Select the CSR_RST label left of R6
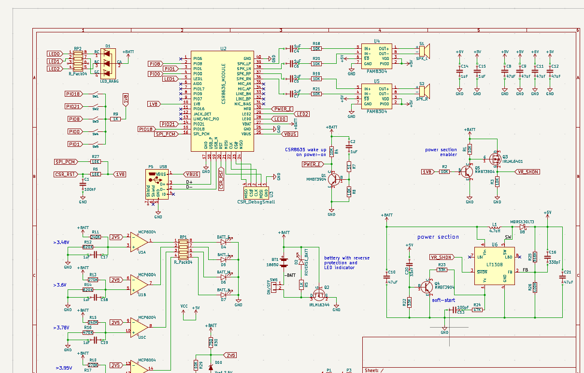 (x=66, y=174)
